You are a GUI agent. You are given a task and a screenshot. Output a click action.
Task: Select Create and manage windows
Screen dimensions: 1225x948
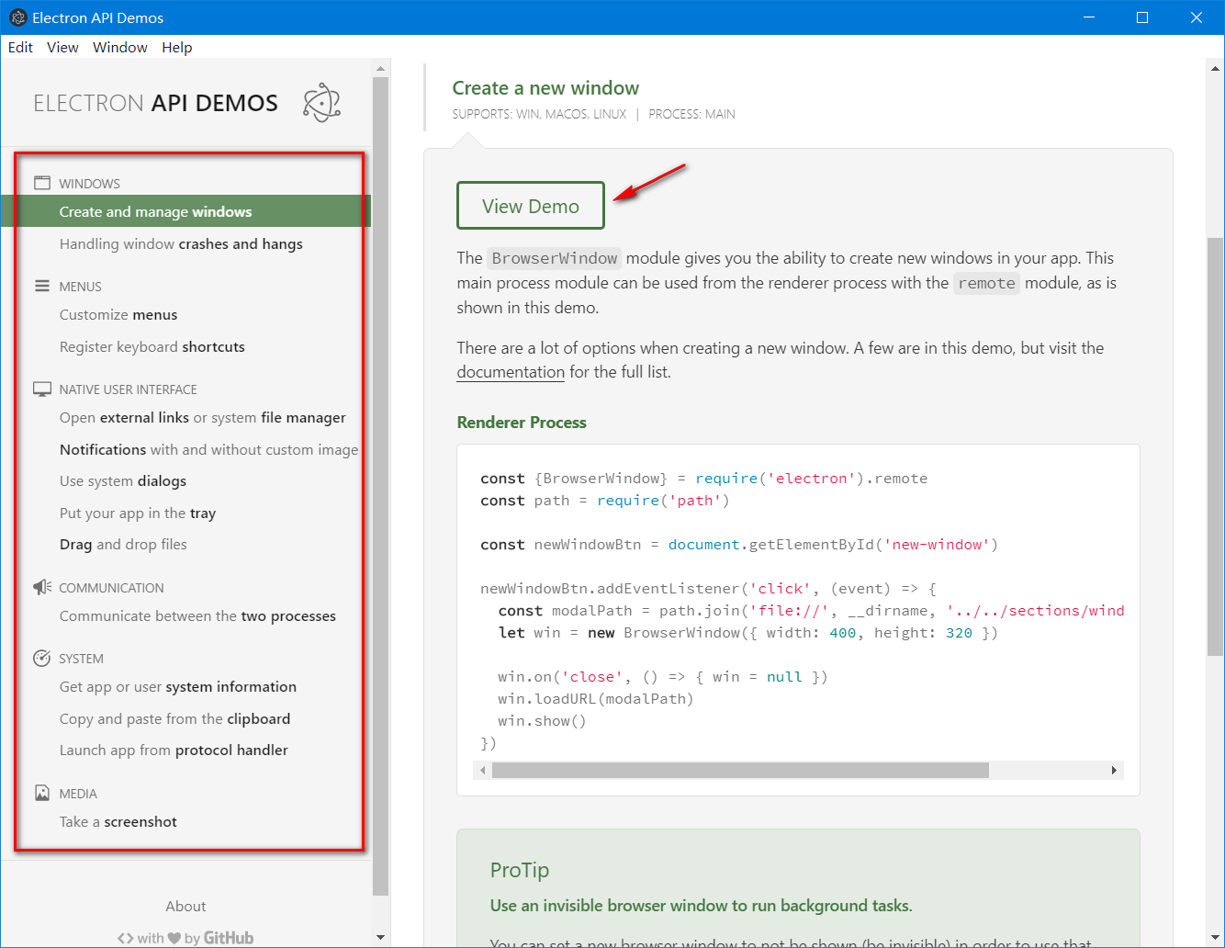tap(185, 211)
